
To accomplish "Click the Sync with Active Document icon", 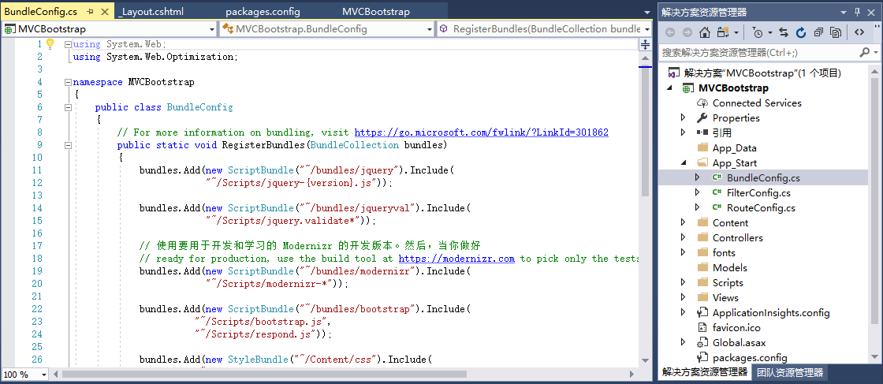I will [x=783, y=32].
